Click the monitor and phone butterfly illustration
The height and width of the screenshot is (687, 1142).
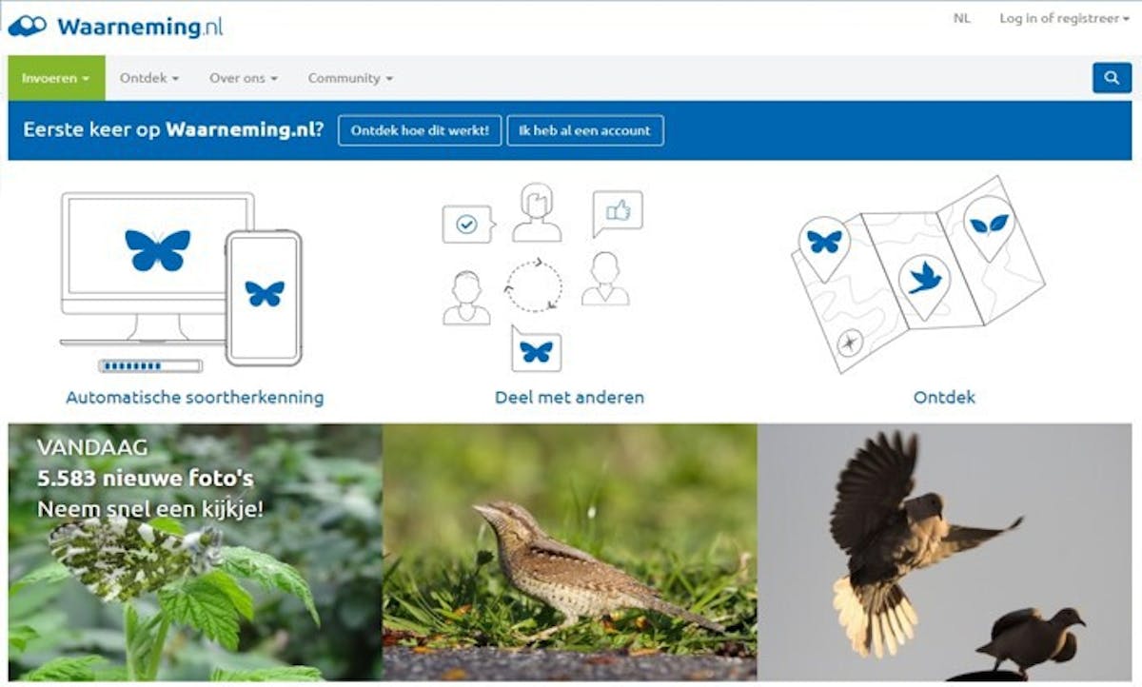coord(181,281)
